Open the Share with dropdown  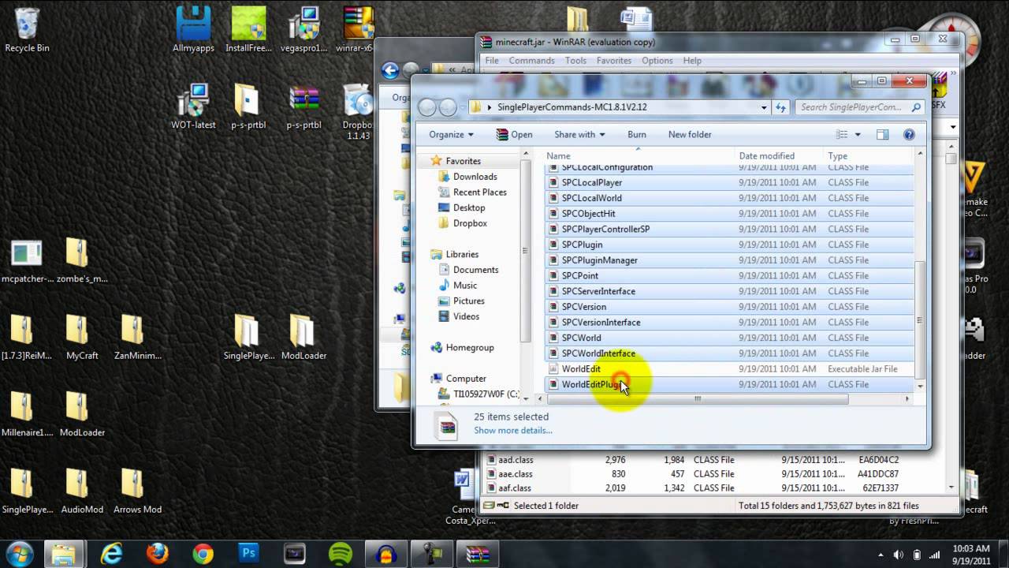[x=579, y=134]
